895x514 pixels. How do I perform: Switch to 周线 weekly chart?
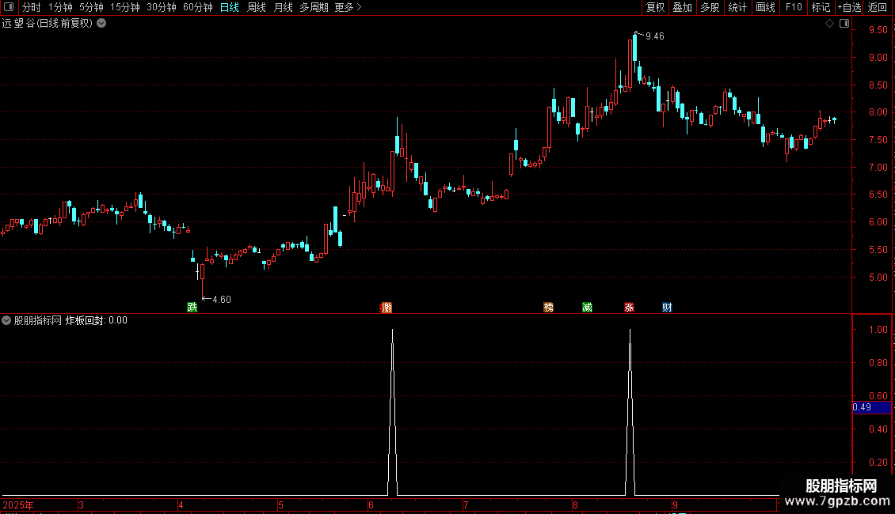pos(257,7)
